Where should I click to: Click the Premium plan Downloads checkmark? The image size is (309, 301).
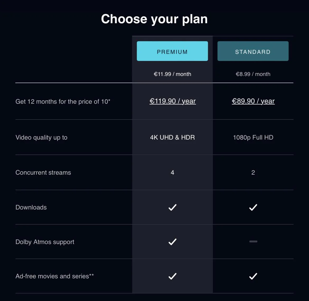pyautogui.click(x=172, y=207)
